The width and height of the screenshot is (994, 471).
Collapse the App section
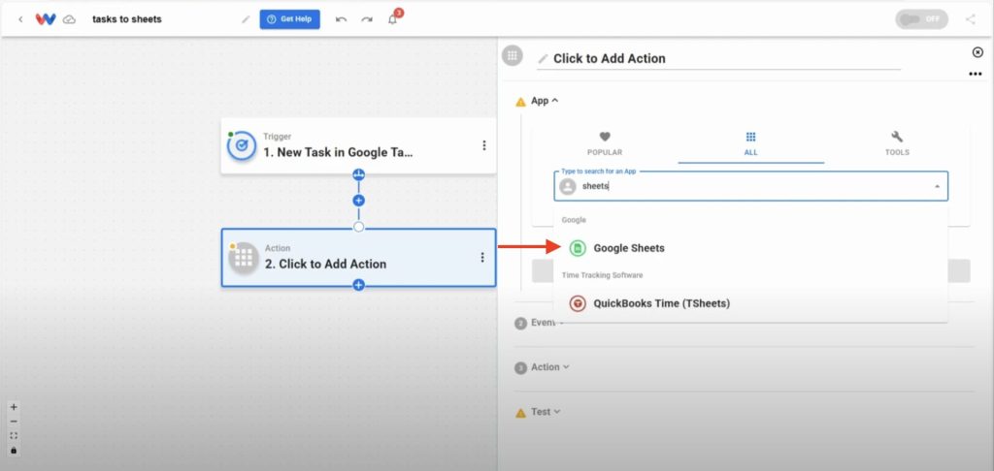coord(545,101)
